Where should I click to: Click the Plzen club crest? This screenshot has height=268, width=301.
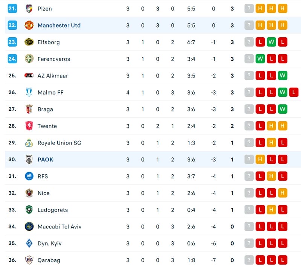(29, 8)
